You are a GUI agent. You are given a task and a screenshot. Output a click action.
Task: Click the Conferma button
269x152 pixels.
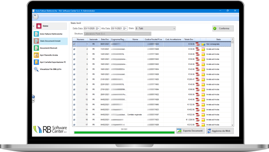pyautogui.click(x=223, y=29)
